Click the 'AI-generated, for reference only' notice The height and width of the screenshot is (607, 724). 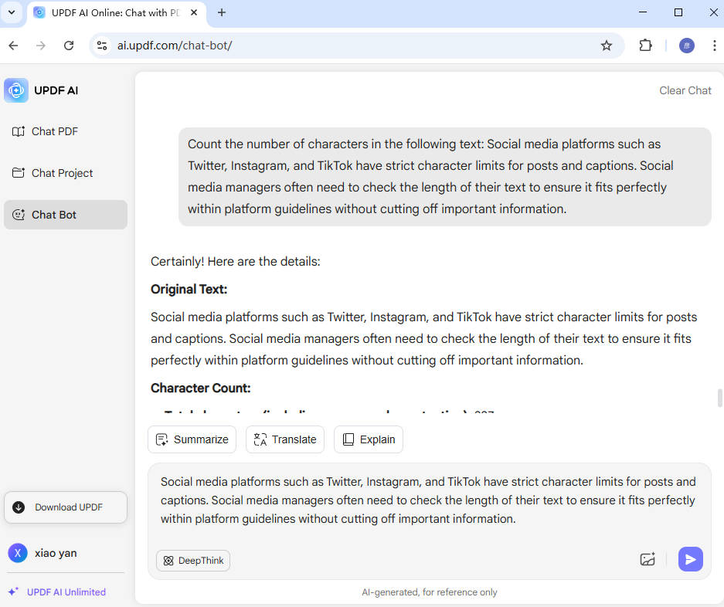tap(430, 592)
